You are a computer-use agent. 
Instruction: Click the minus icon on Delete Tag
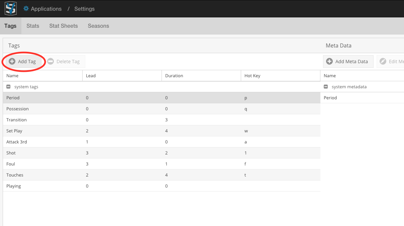50,62
